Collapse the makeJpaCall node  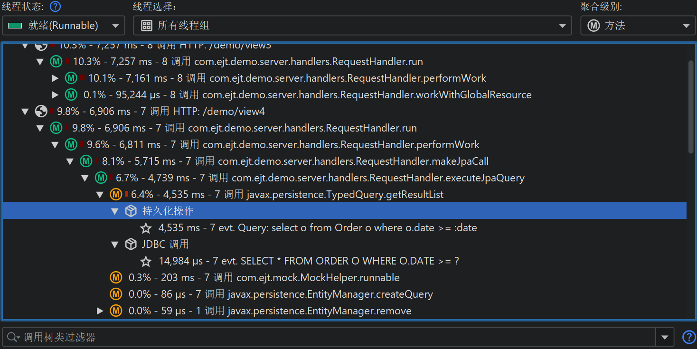pyautogui.click(x=70, y=161)
